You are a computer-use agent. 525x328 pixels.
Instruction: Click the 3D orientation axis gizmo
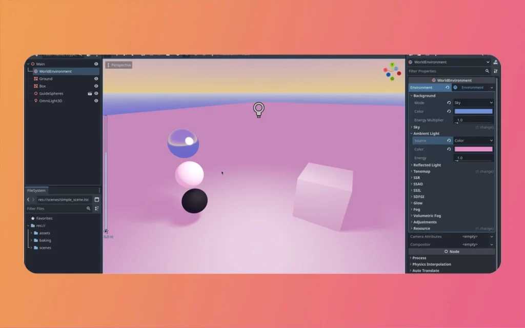[392, 72]
